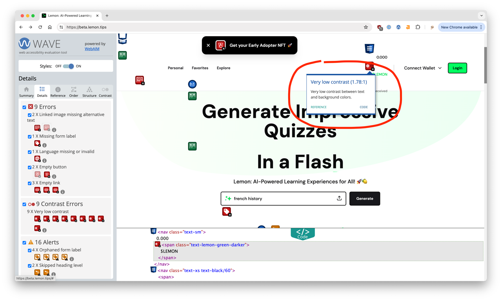
Task: Open the WAVE Contrast tab
Action: click(105, 92)
